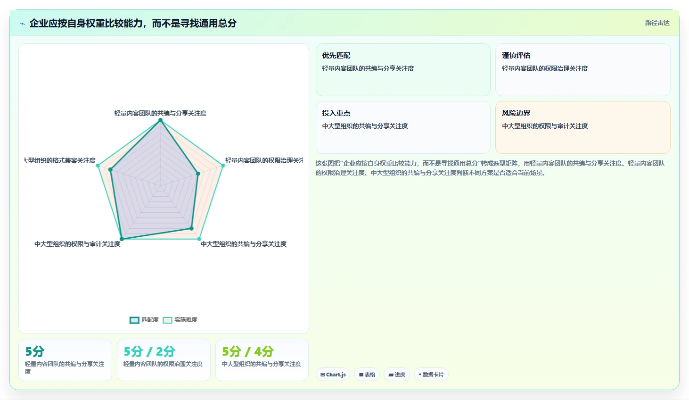Click the radar axis label 中大型组织的共编与分享关注度
689x400 pixels.
(x=244, y=244)
